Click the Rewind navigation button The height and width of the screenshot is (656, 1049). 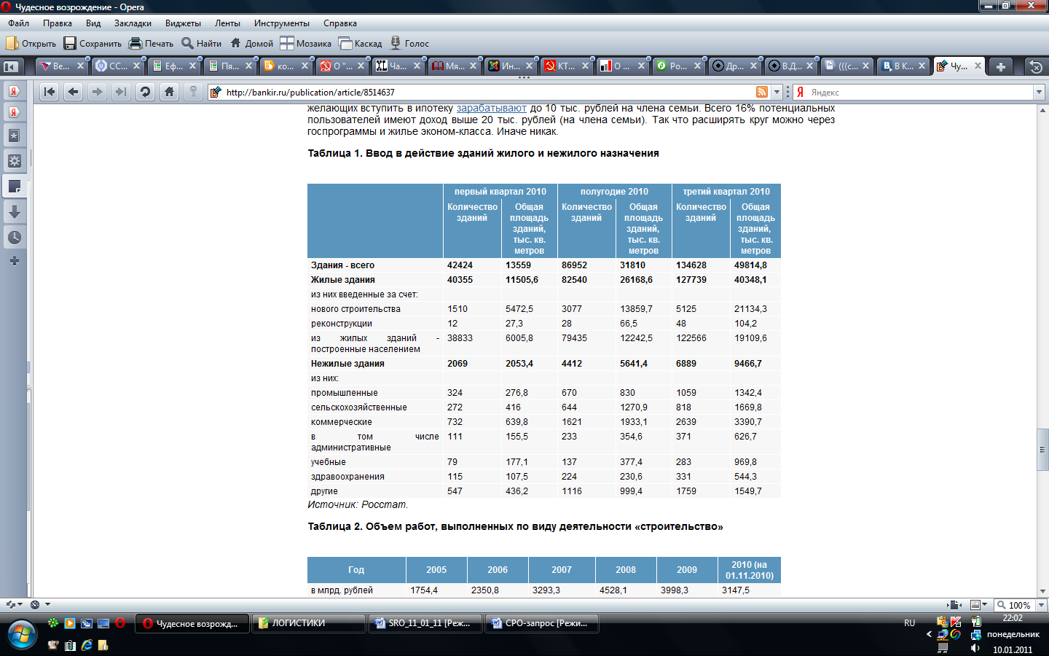click(x=49, y=92)
